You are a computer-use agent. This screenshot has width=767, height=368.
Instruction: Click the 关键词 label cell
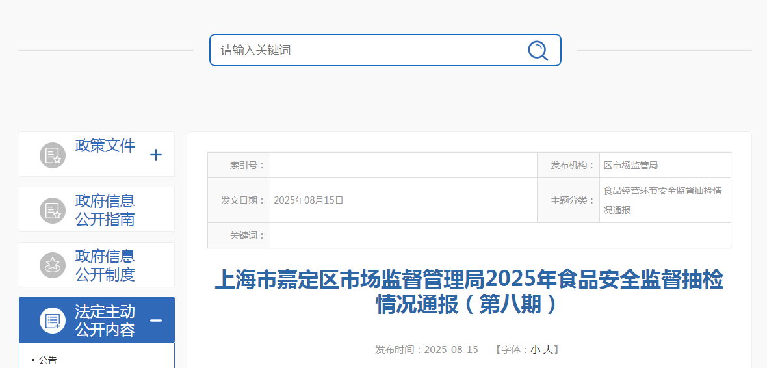[239, 235]
